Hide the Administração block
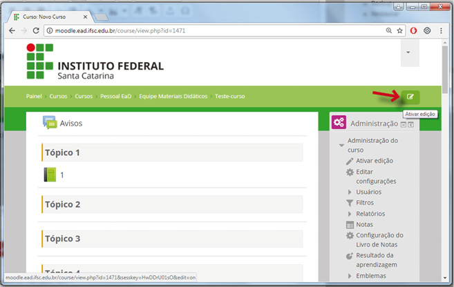454x287 pixels. point(403,124)
